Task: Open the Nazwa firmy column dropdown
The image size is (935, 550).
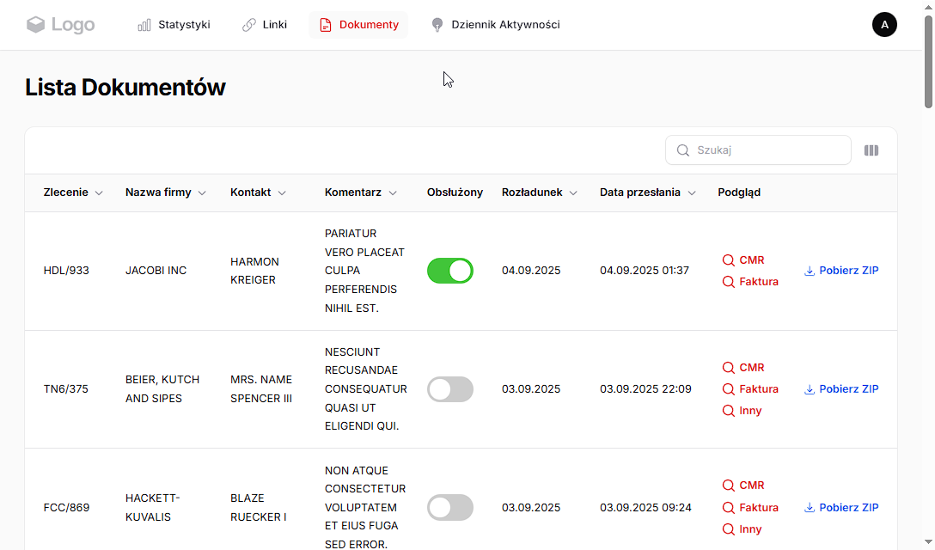Action: (x=202, y=193)
